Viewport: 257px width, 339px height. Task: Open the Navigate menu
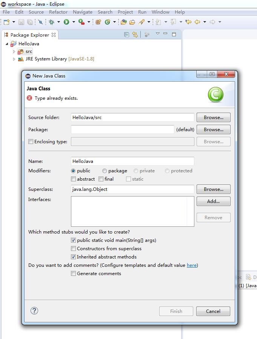click(83, 12)
